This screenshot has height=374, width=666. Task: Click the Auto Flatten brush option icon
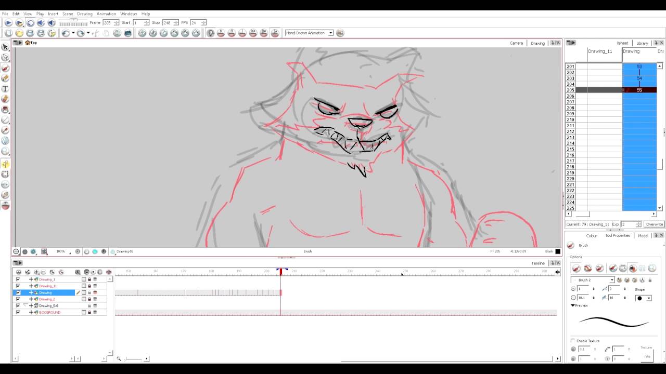613,268
